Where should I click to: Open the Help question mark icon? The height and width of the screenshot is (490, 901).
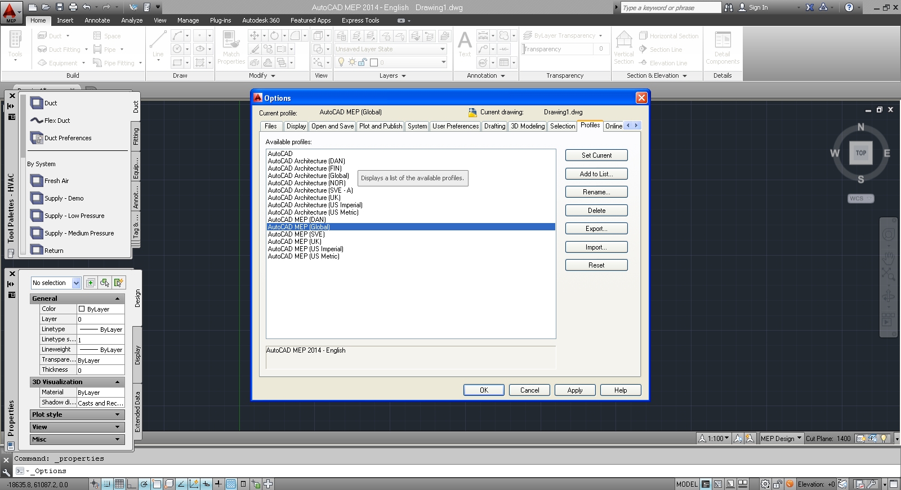[x=849, y=7]
